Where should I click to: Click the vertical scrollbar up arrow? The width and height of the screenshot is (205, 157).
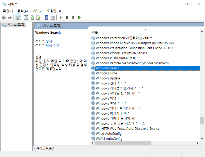(x=202, y=32)
